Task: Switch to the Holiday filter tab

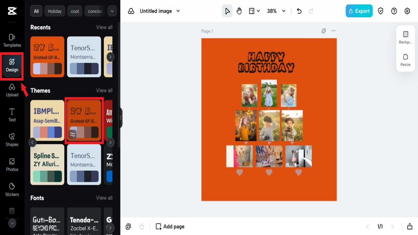Action: pyautogui.click(x=55, y=11)
